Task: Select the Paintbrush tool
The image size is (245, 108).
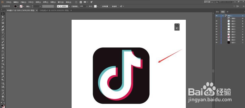Action: 3,42
